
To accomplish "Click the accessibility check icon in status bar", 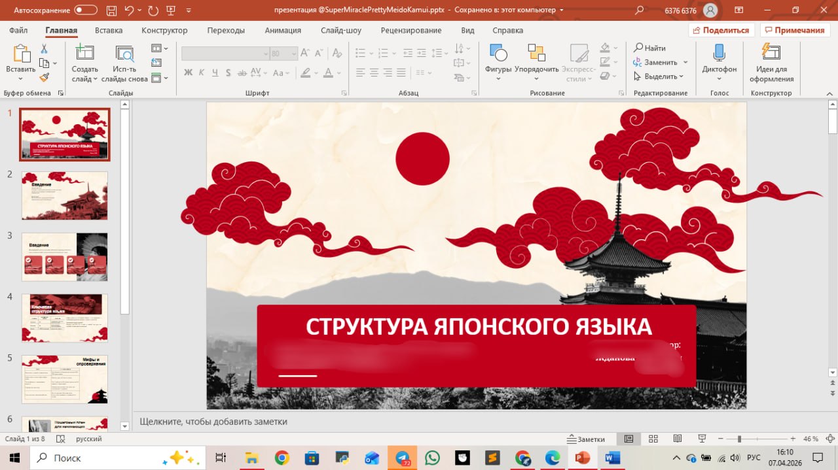I will coord(60,439).
